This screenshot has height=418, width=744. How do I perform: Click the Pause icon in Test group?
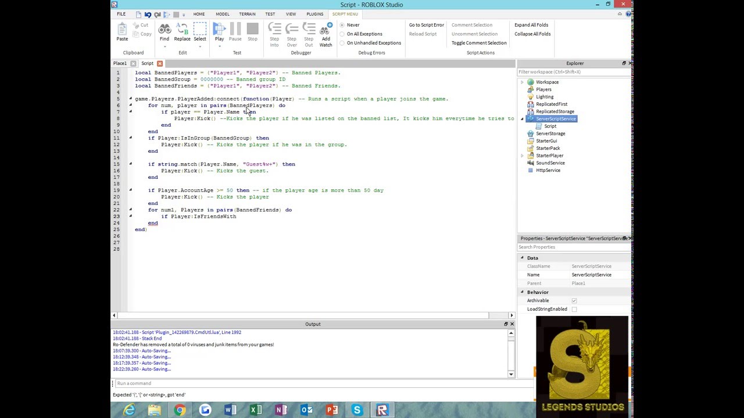pos(235,29)
